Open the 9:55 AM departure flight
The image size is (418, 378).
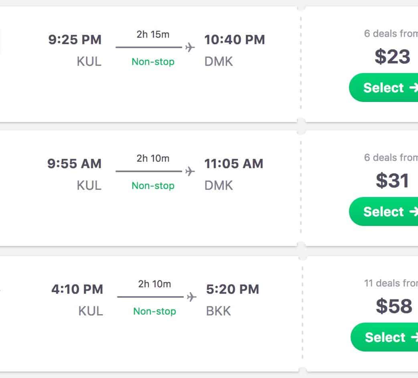point(75,164)
